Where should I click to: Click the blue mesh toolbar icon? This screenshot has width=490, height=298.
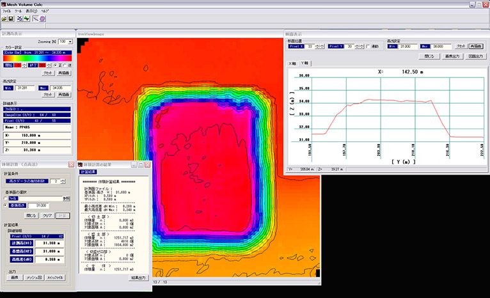pos(19,19)
